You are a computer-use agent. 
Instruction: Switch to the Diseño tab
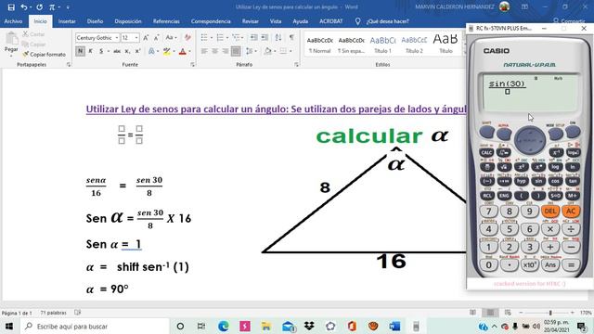pyautogui.click(x=95, y=21)
